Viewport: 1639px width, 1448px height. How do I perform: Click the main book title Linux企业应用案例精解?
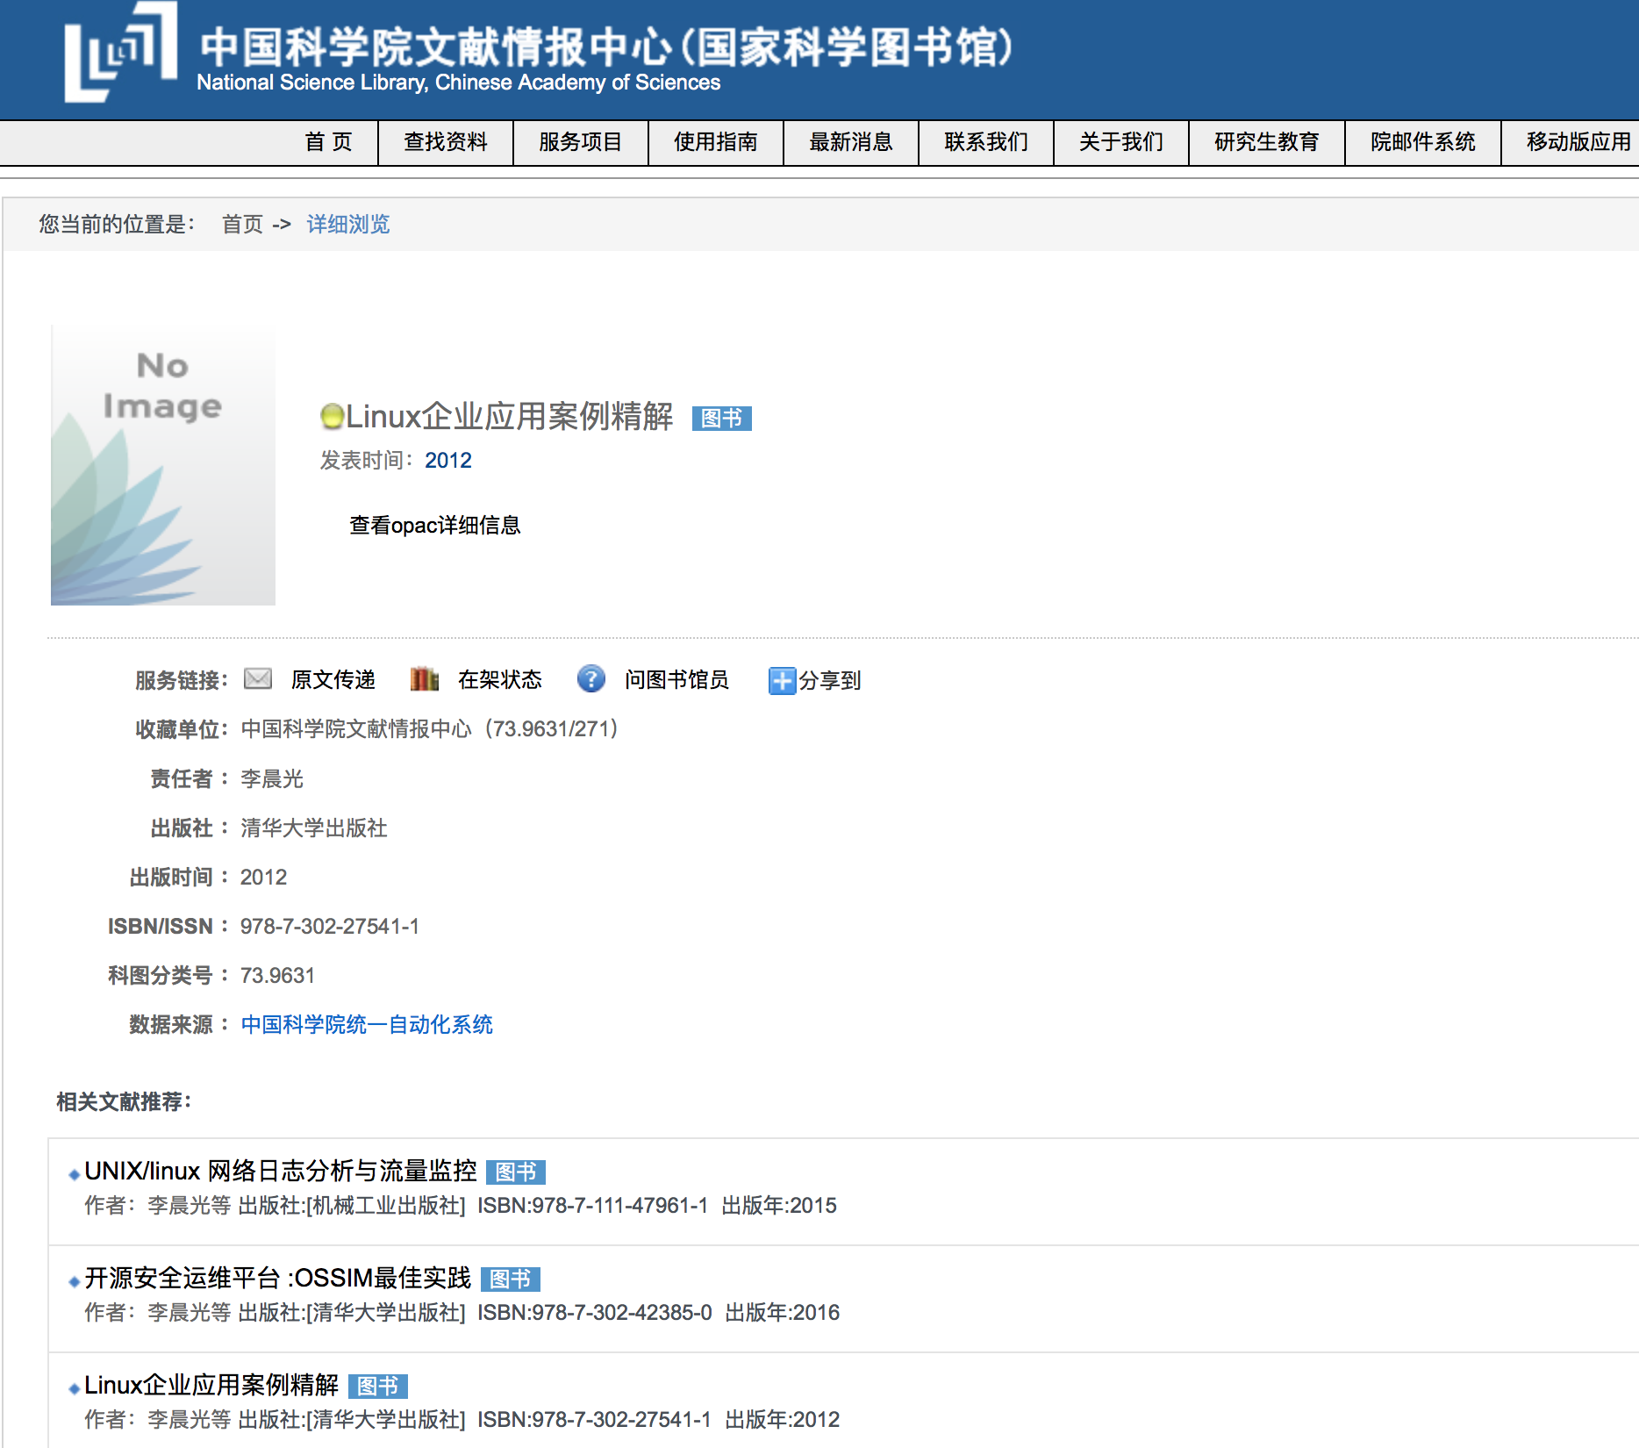pyautogui.click(x=510, y=417)
